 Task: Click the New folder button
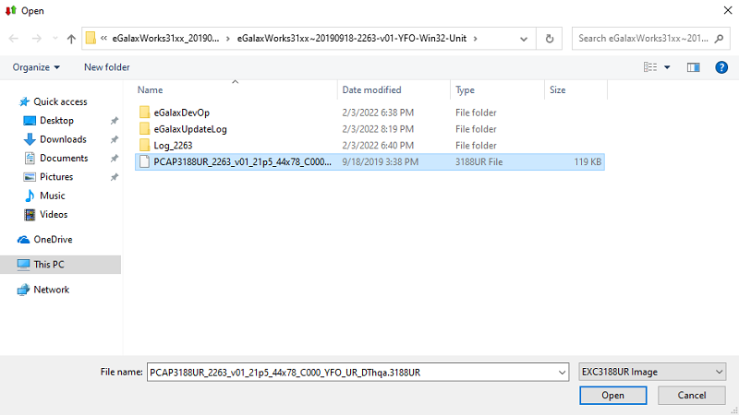(107, 67)
